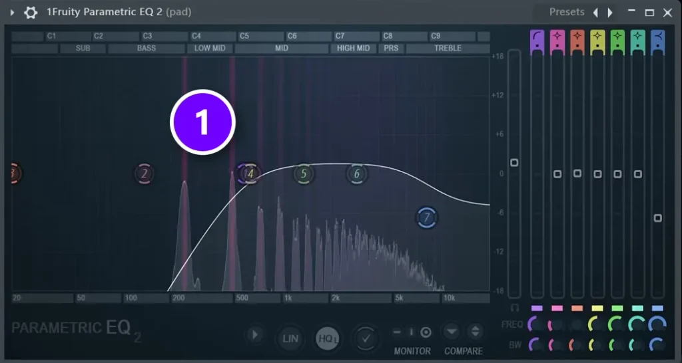Click the orange band 3 gain slider handle
The width and height of the screenshot is (682, 363).
577,174
